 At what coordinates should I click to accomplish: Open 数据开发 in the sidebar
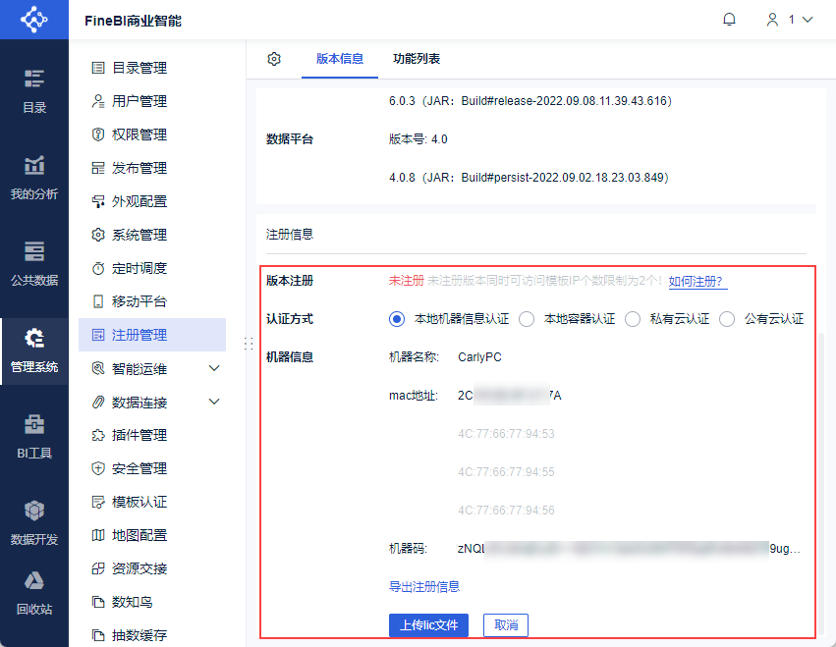click(34, 524)
